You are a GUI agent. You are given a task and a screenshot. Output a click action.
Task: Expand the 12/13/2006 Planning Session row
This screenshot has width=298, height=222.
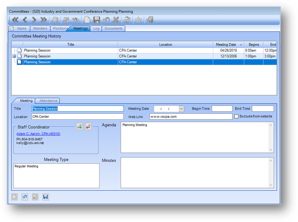14,56
